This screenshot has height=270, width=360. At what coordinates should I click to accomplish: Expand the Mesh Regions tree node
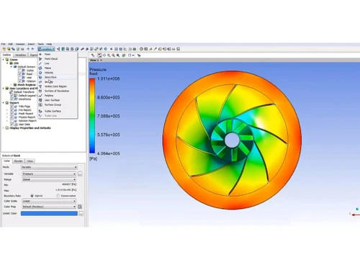coord(11,85)
